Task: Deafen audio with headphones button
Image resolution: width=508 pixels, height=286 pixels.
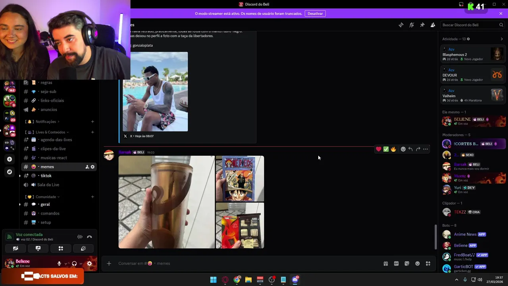Action: pos(74,263)
